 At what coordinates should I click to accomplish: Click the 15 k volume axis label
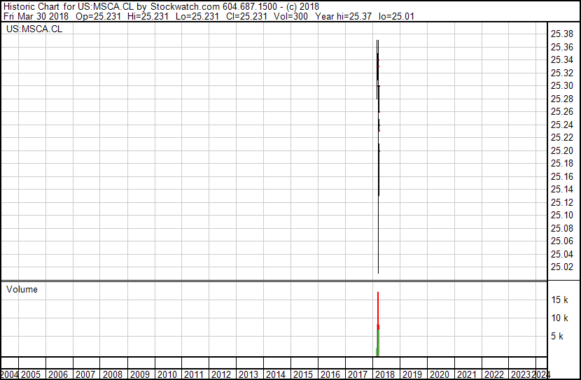tap(559, 300)
